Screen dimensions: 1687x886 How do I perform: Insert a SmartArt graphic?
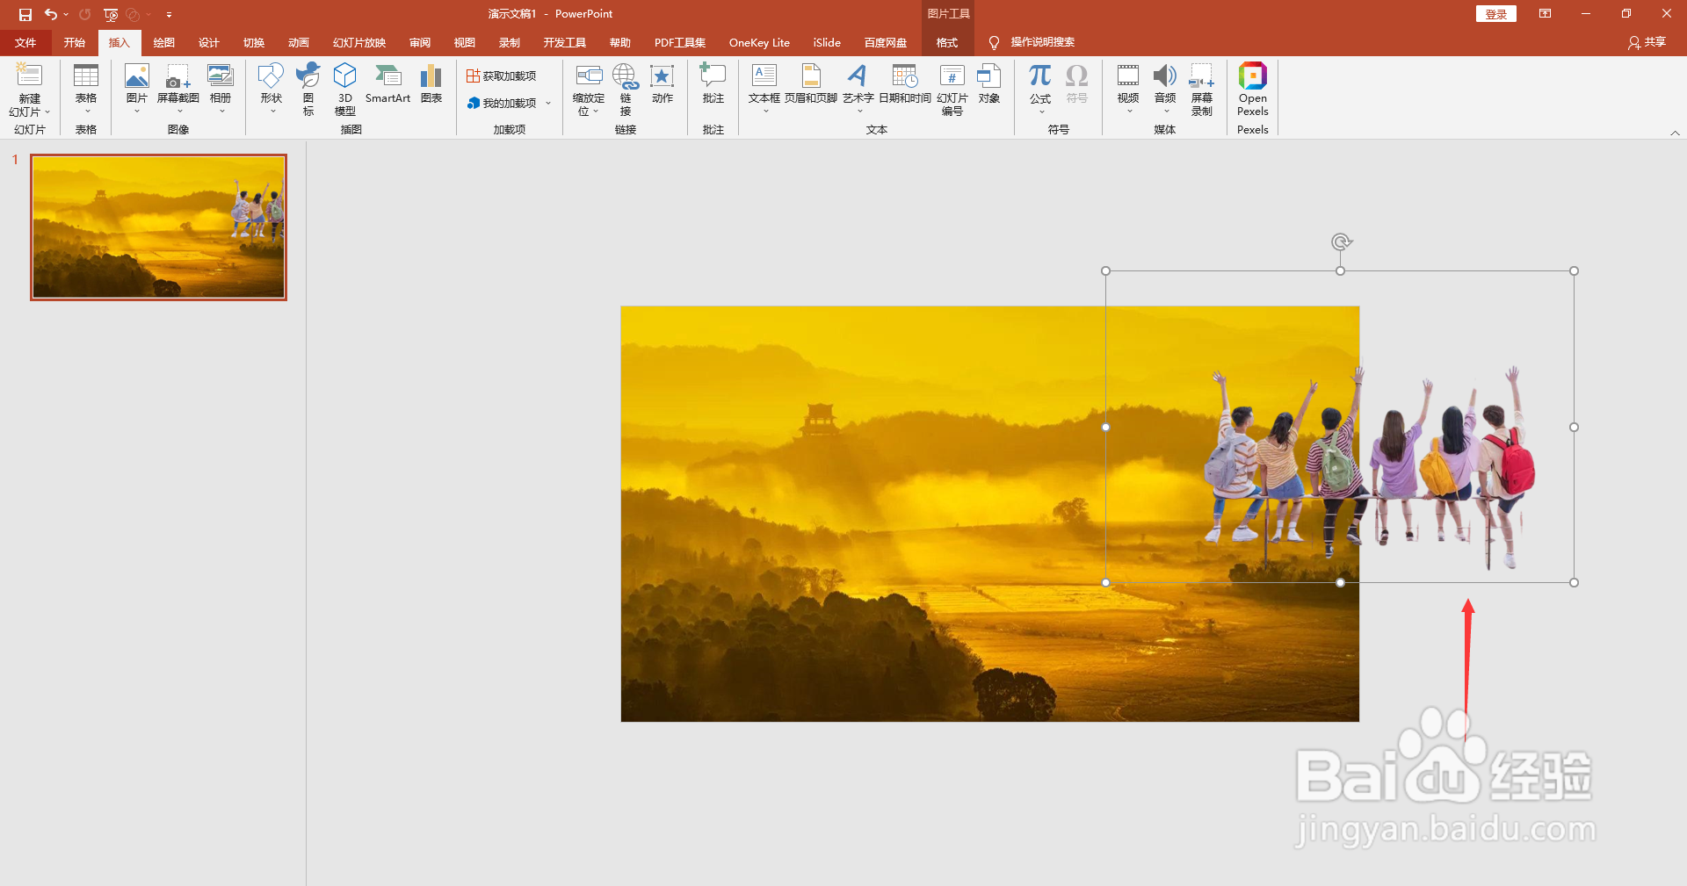pyautogui.click(x=387, y=84)
